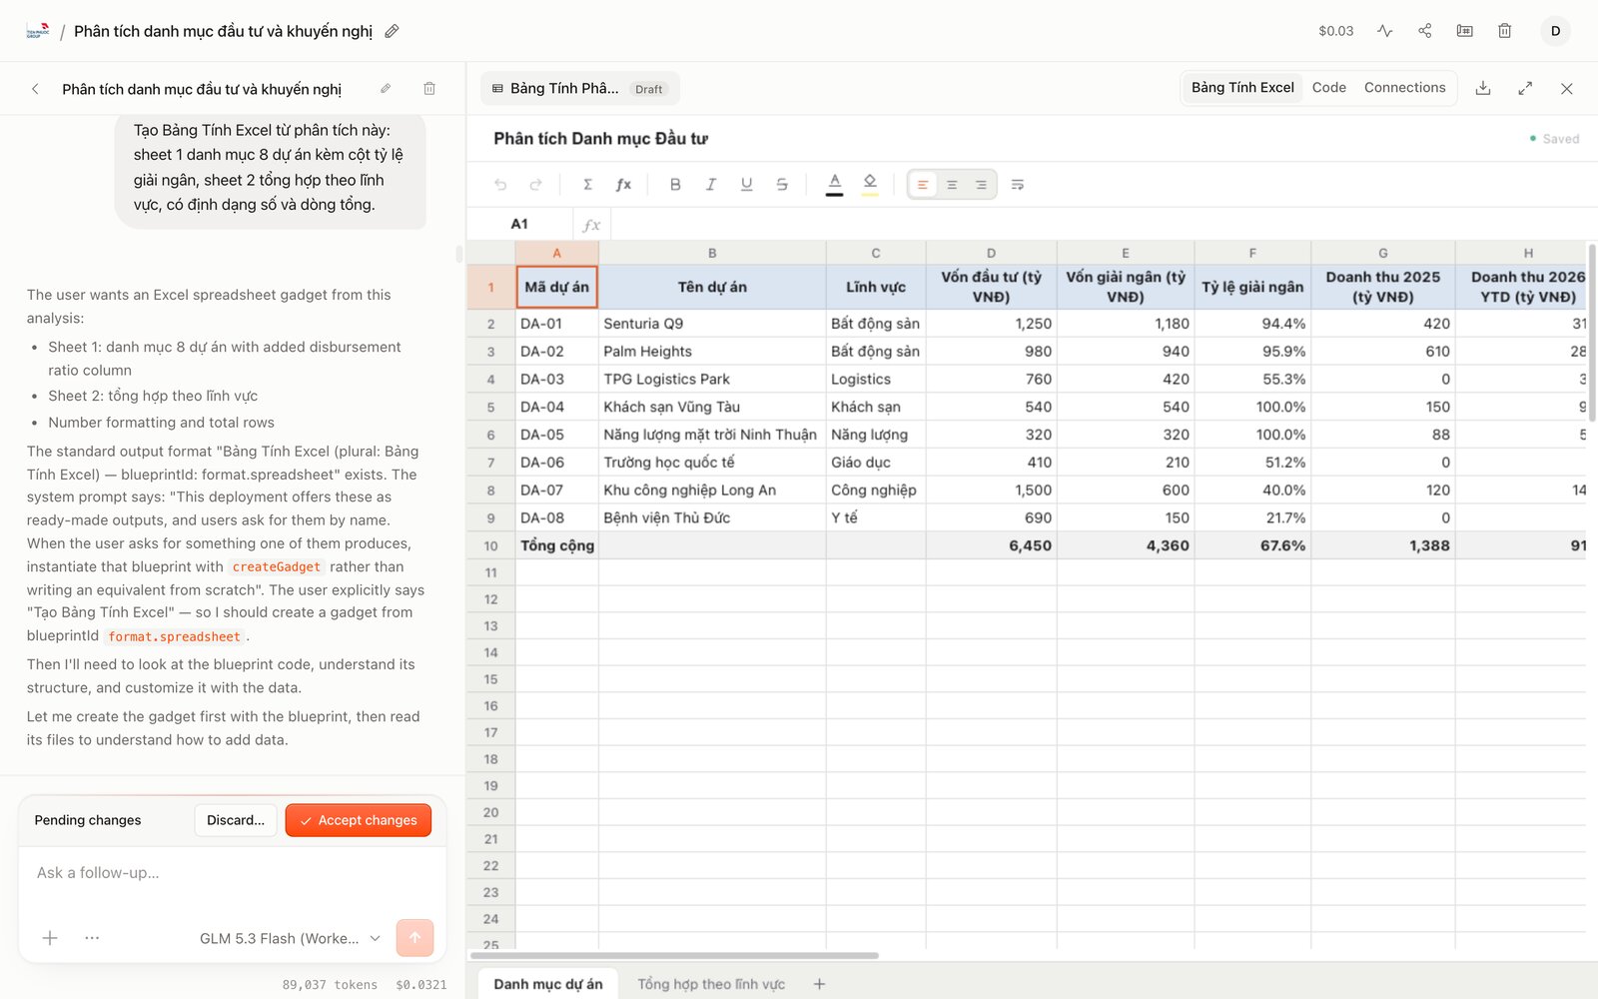The height and width of the screenshot is (999, 1598).
Task: Open the user avatar D menu
Action: click(1555, 31)
